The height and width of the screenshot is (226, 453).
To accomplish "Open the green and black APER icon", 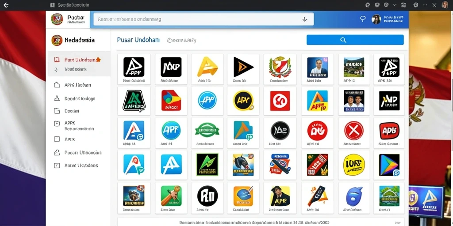I will click(134, 101).
